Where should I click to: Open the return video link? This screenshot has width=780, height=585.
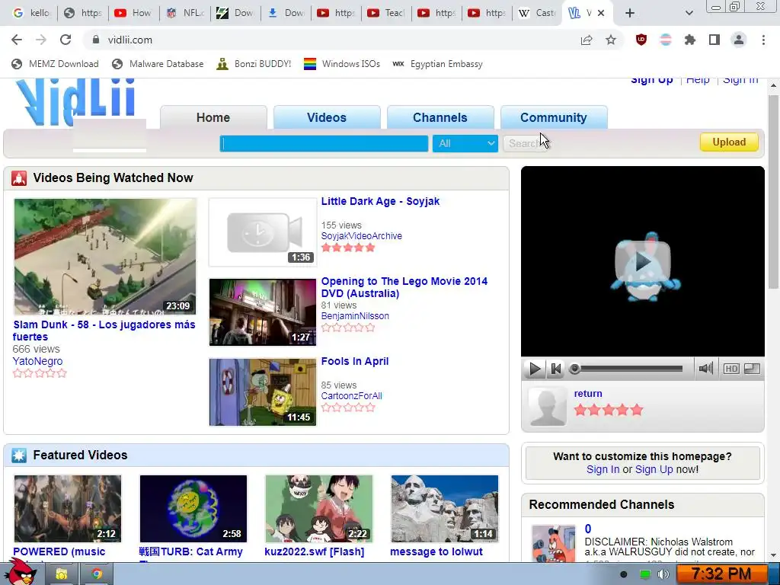[587, 394]
